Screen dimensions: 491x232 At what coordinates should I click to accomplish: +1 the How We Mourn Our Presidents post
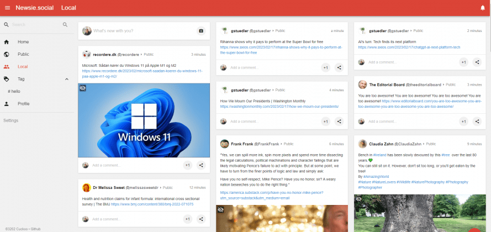(x=326, y=122)
